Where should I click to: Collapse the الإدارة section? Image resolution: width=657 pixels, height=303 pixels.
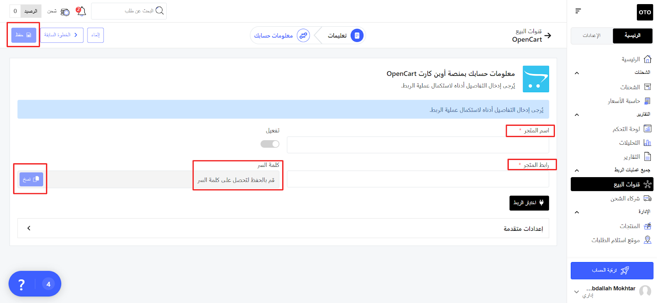(577, 212)
